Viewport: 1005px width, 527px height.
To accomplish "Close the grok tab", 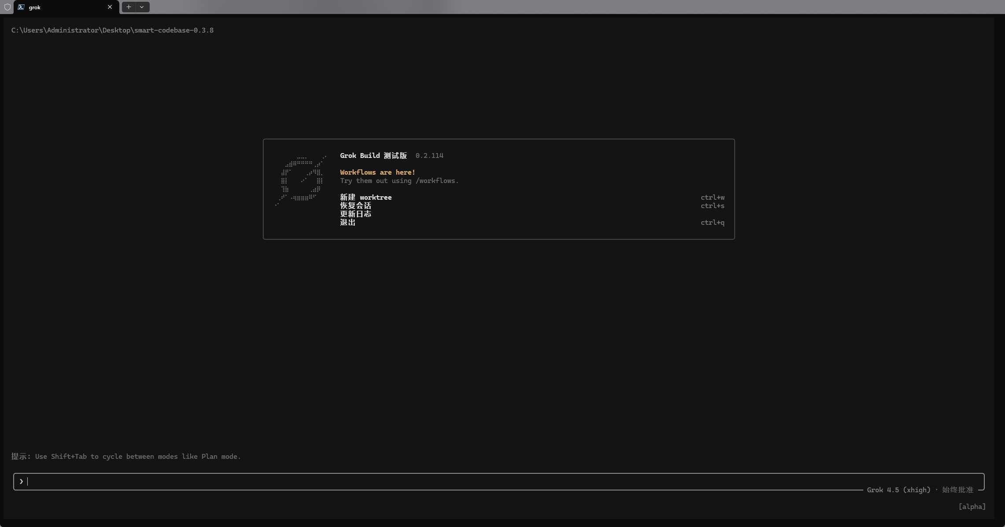I will pos(110,7).
